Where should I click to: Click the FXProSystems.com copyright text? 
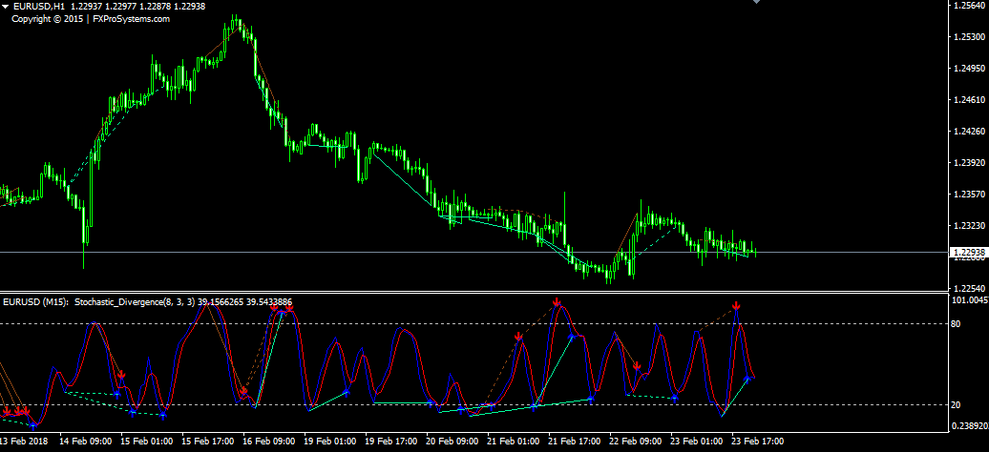[x=91, y=18]
